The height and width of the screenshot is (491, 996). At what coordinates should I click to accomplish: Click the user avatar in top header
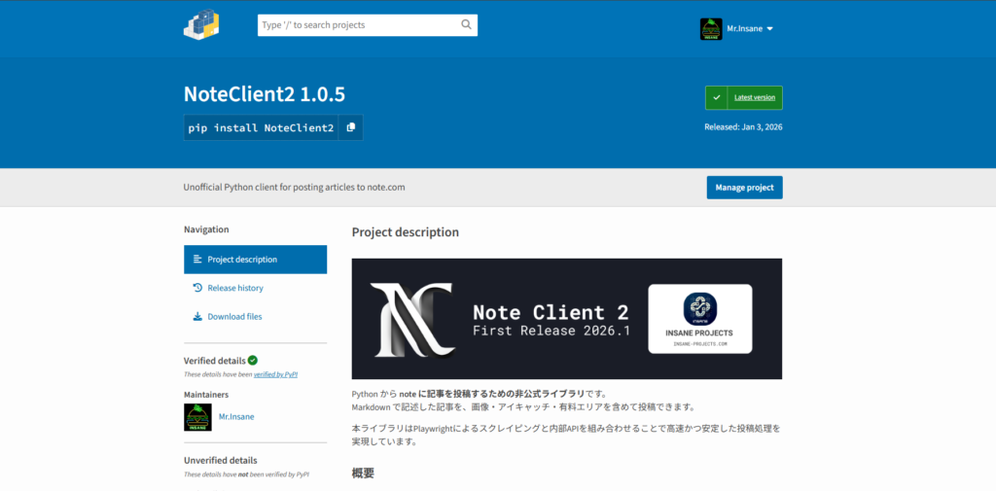pyautogui.click(x=711, y=28)
